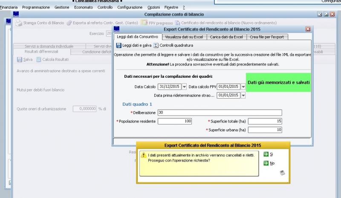Click the Leggi dati e salva floppy icon
The width and height of the screenshot is (341, 198).
click(118, 45)
